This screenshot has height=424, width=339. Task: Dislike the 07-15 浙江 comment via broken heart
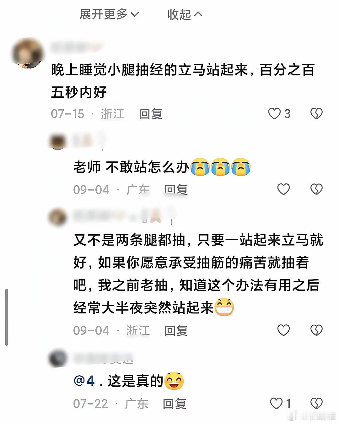pos(316,114)
